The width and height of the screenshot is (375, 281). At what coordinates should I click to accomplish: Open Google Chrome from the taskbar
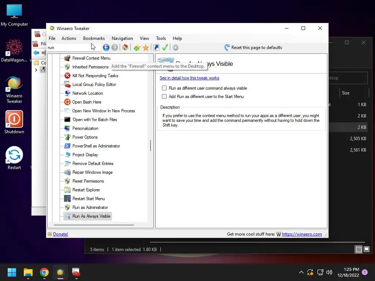(44, 272)
